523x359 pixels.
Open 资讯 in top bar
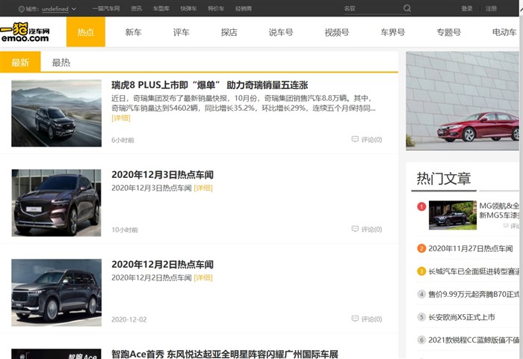[136, 9]
